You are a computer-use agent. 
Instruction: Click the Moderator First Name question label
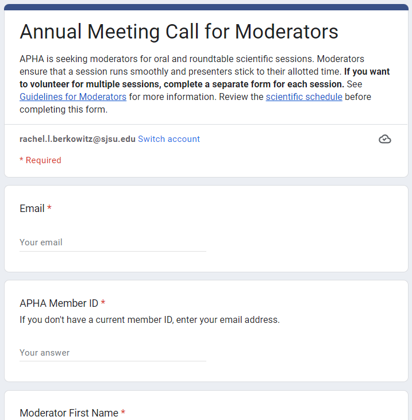pyautogui.click(x=69, y=413)
